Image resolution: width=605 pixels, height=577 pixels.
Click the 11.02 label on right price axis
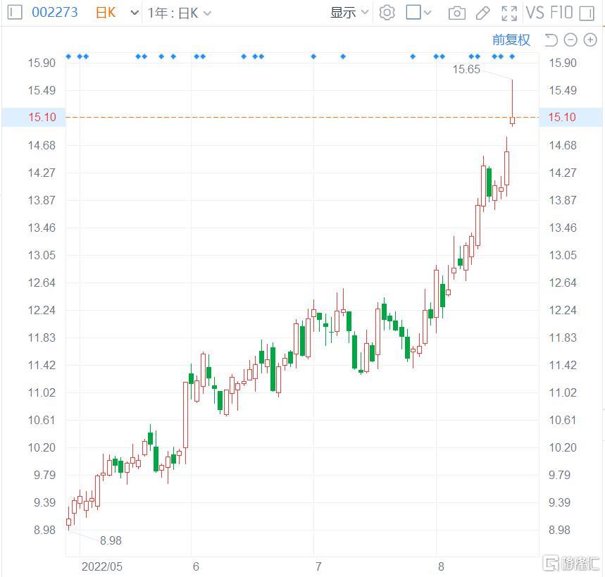(563, 392)
